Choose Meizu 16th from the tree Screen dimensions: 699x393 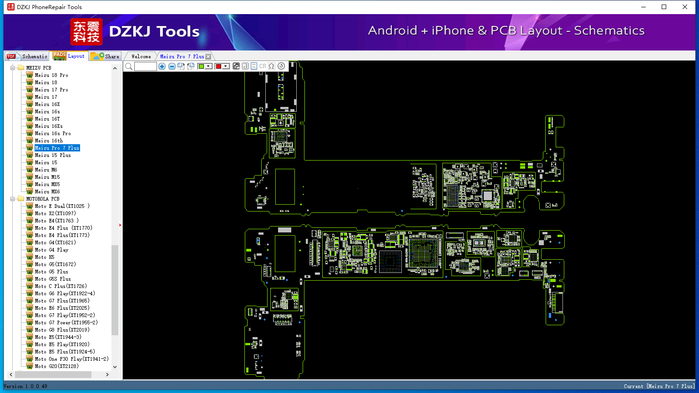49,141
